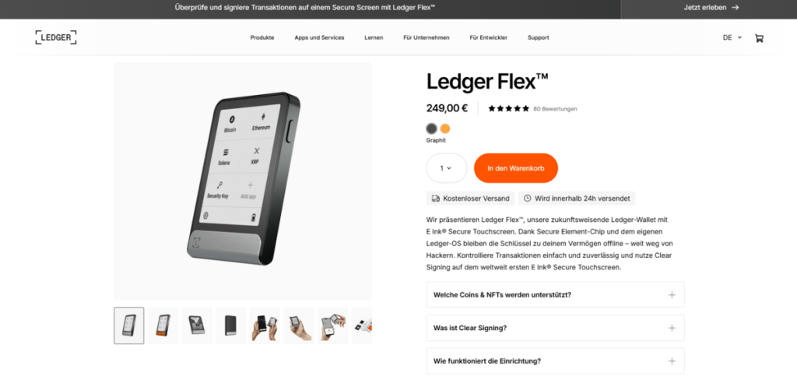797x380 pixels.
Task: Click the truck icon for Kostenloser Versand
Action: tap(436, 199)
